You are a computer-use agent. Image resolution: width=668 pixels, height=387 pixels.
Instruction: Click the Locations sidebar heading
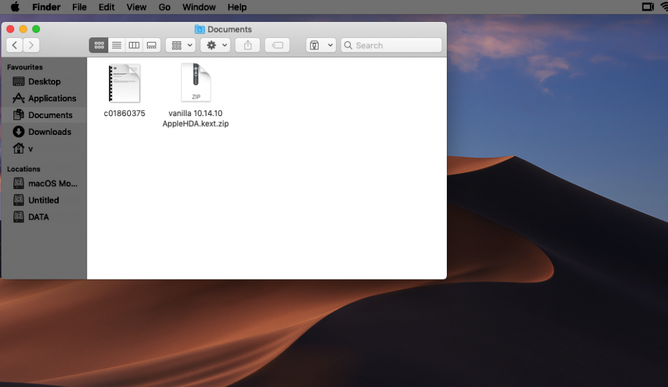click(x=23, y=169)
